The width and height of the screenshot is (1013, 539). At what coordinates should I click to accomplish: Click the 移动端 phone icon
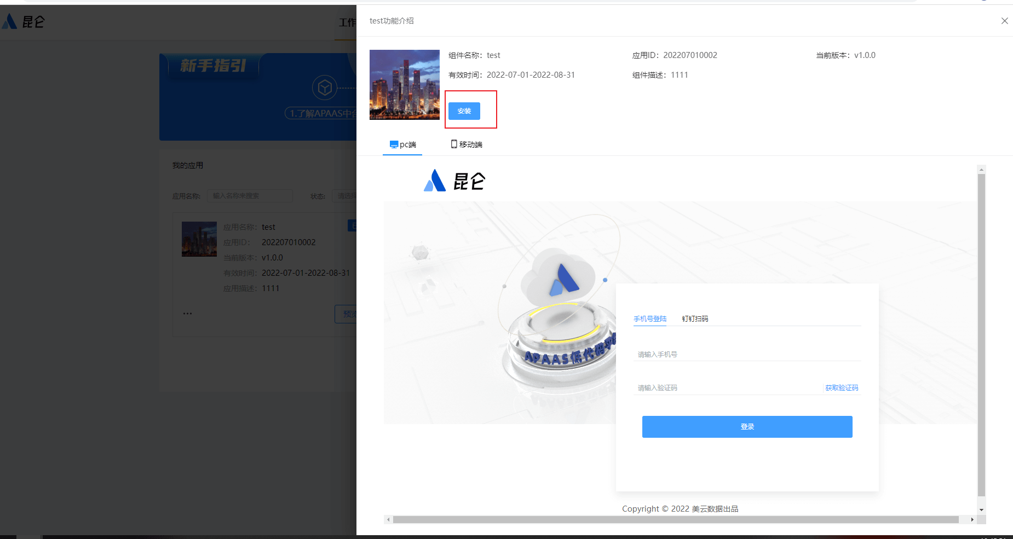tap(454, 144)
